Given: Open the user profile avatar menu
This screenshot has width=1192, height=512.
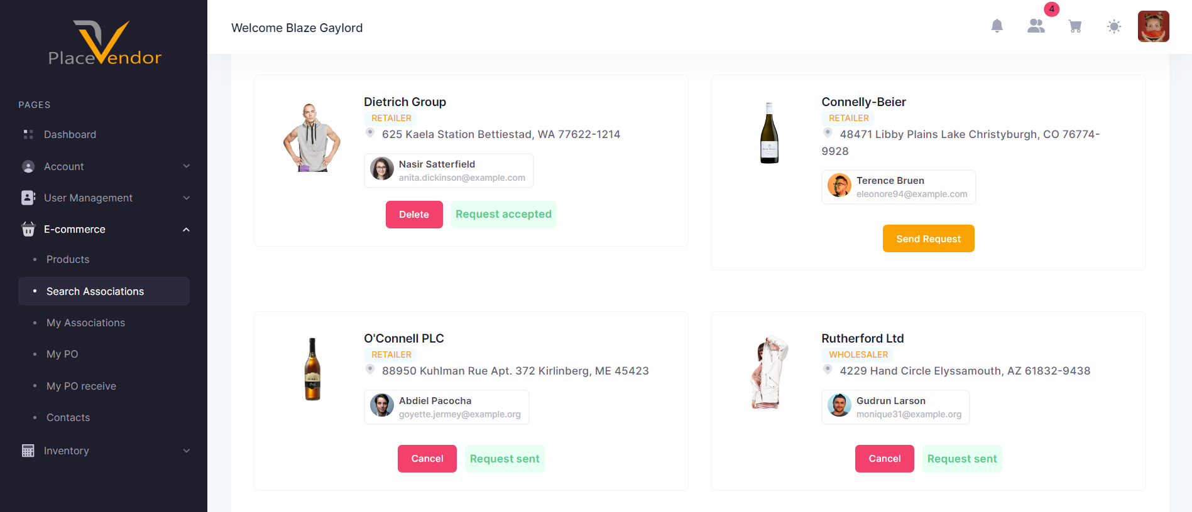Looking at the screenshot, I should tap(1153, 26).
